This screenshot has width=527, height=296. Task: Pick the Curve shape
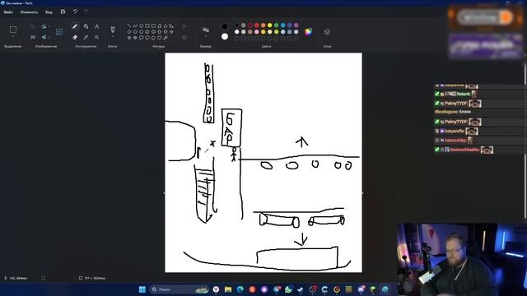pyautogui.click(x=135, y=25)
